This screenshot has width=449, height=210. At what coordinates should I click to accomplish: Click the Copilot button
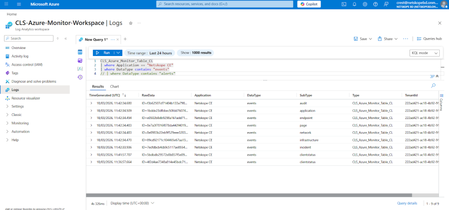[309, 4]
